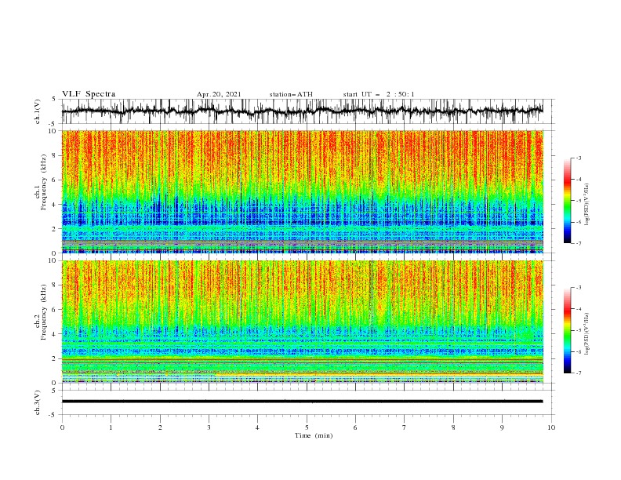This screenshot has width=621, height=480.
Task: Click time axis tick label "4"
Action: pos(257,427)
